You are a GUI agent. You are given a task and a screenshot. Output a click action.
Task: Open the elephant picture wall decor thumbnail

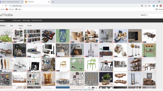tap(77, 50)
